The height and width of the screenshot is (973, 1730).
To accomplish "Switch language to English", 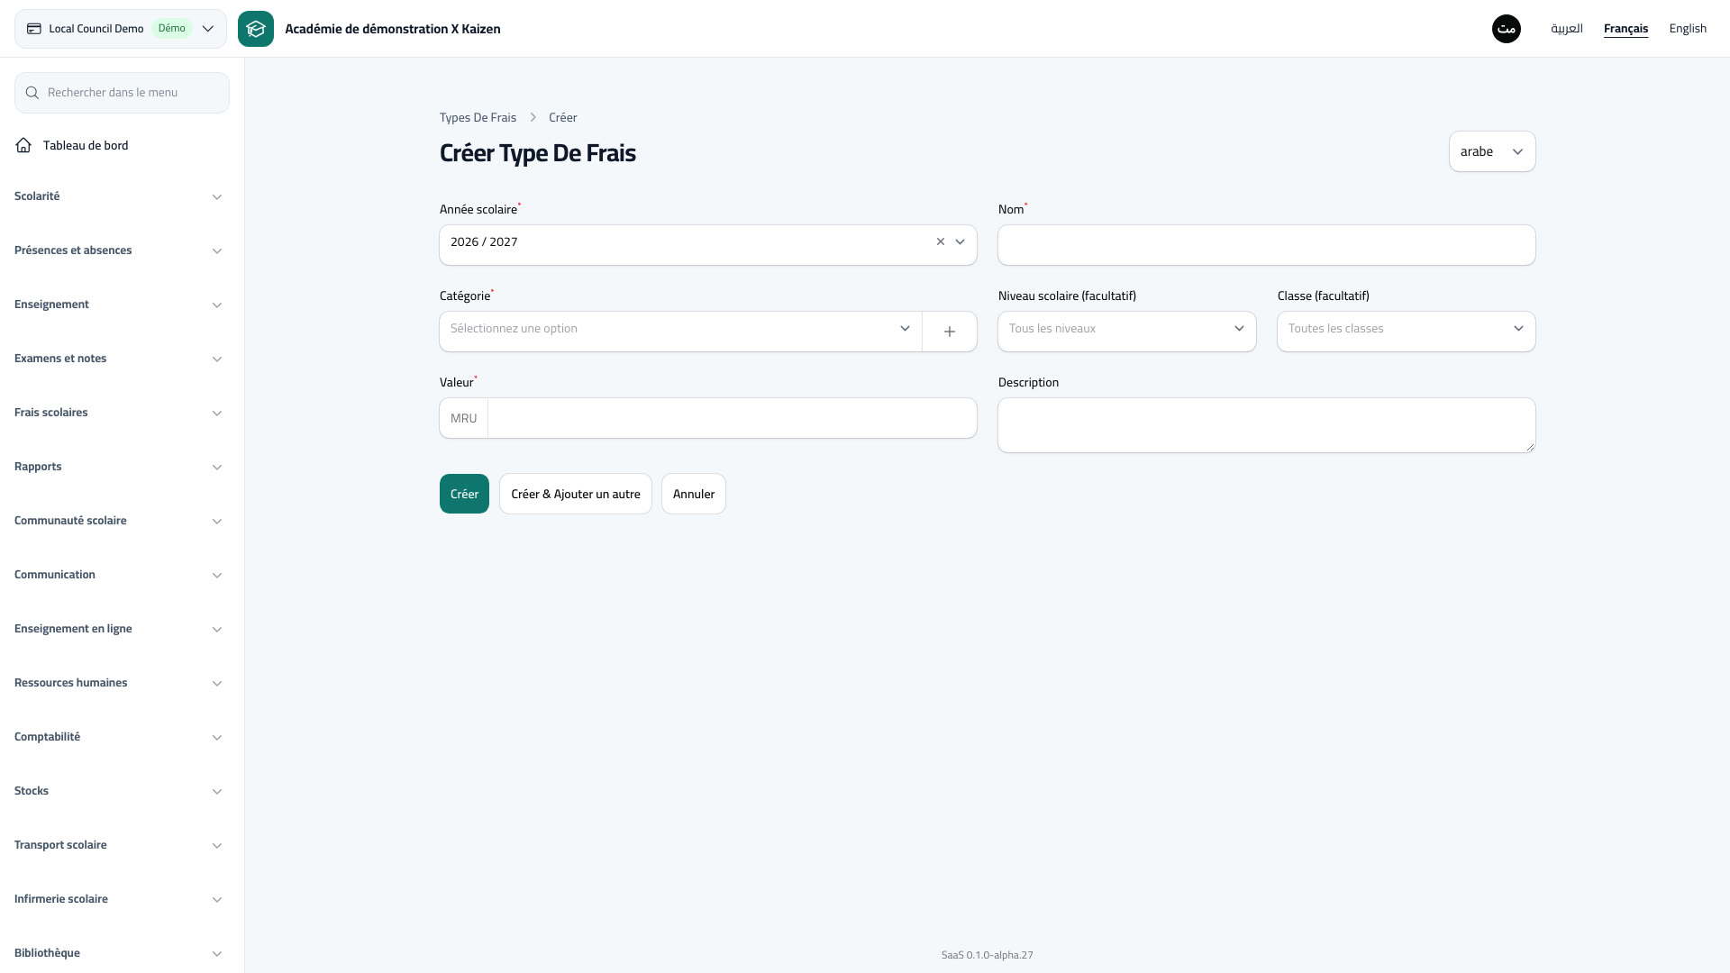I will tap(1688, 29).
